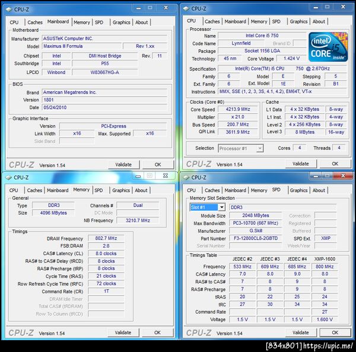Open About tab in SPD window
This screenshot has width=356, height=352.
point(319,190)
